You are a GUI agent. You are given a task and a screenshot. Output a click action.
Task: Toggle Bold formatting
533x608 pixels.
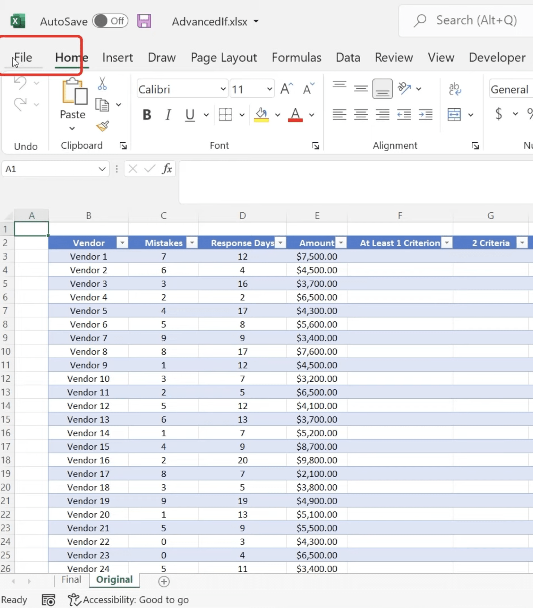coord(147,114)
